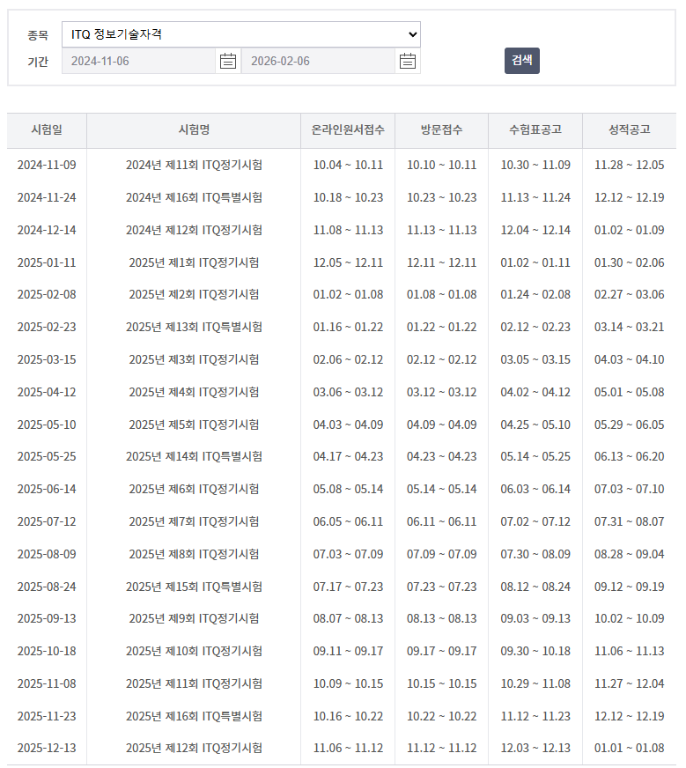Viewport: 686px width, 768px height.
Task: Click the 성적공고 column header
Action: 630,129
